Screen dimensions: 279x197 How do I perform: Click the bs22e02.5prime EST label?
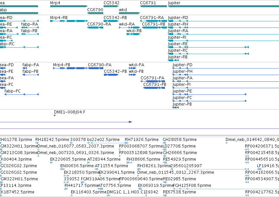click(x=103, y=140)
